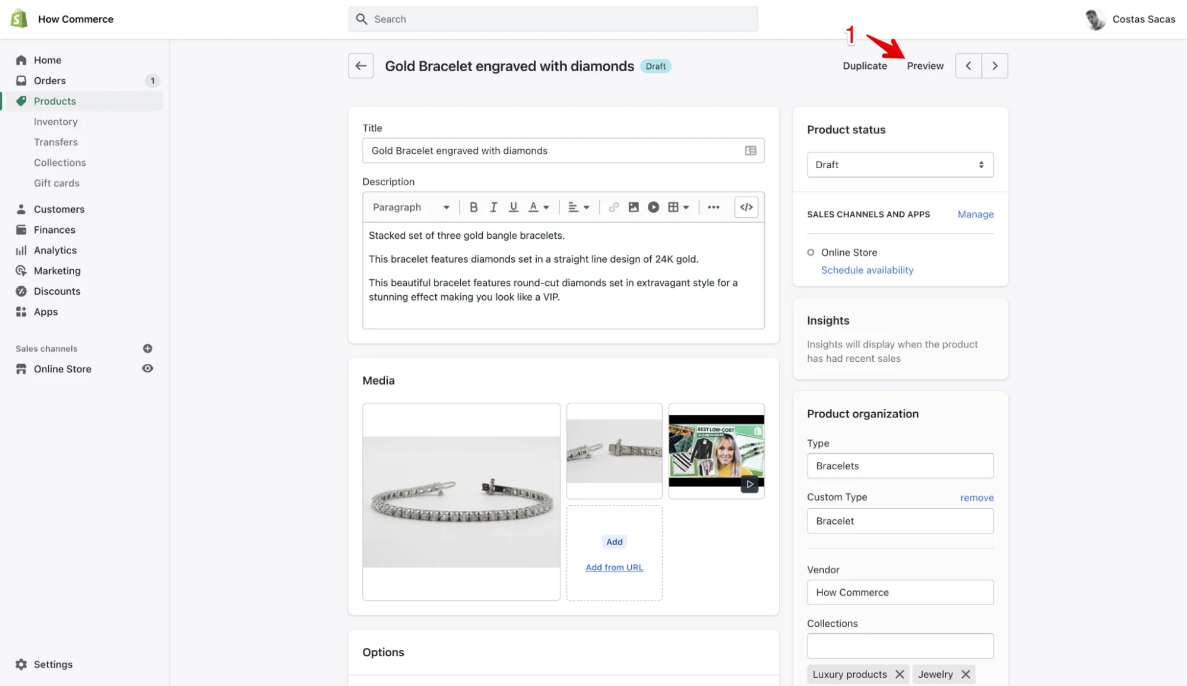
Task: Click Add media button
Action: point(614,542)
